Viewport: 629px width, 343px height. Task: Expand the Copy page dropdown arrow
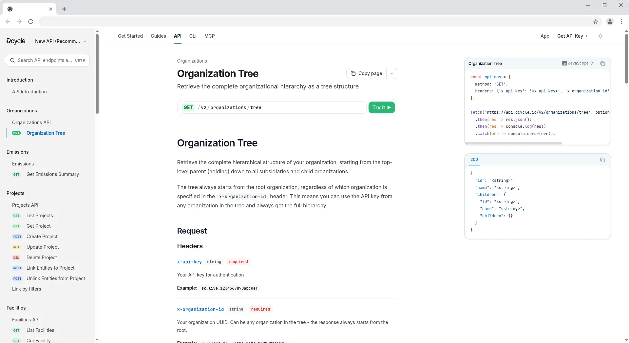(392, 73)
